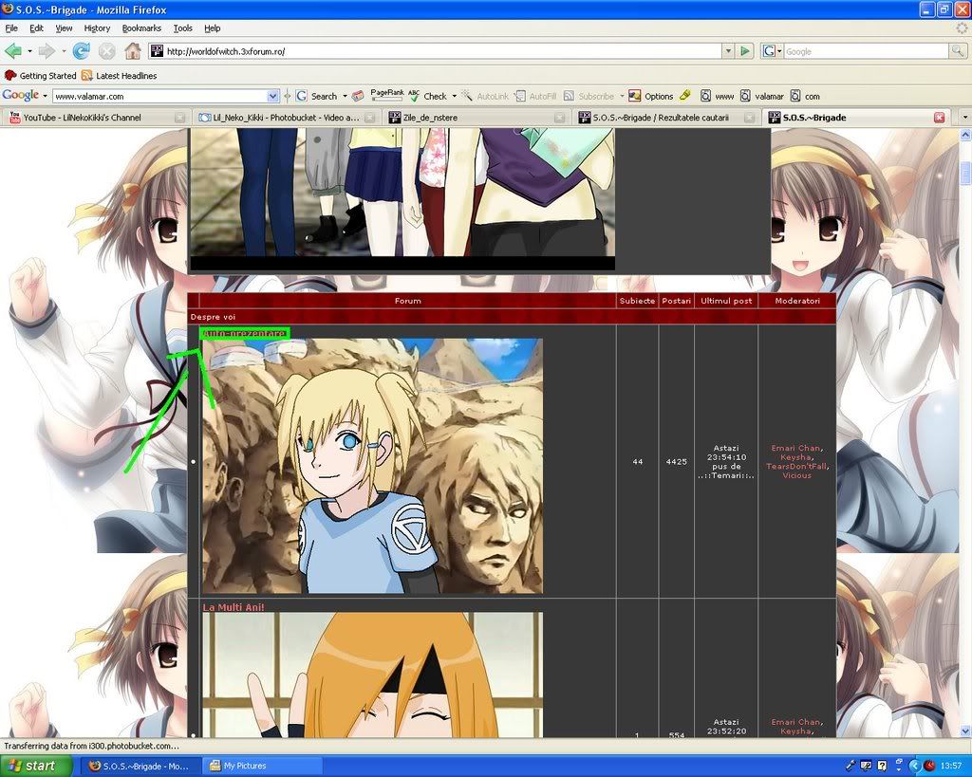Reload the page with the refresh icon
972x777 pixels.
82,51
